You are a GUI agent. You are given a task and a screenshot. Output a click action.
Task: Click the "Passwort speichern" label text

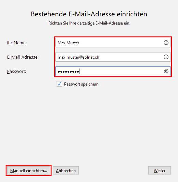[81, 84]
